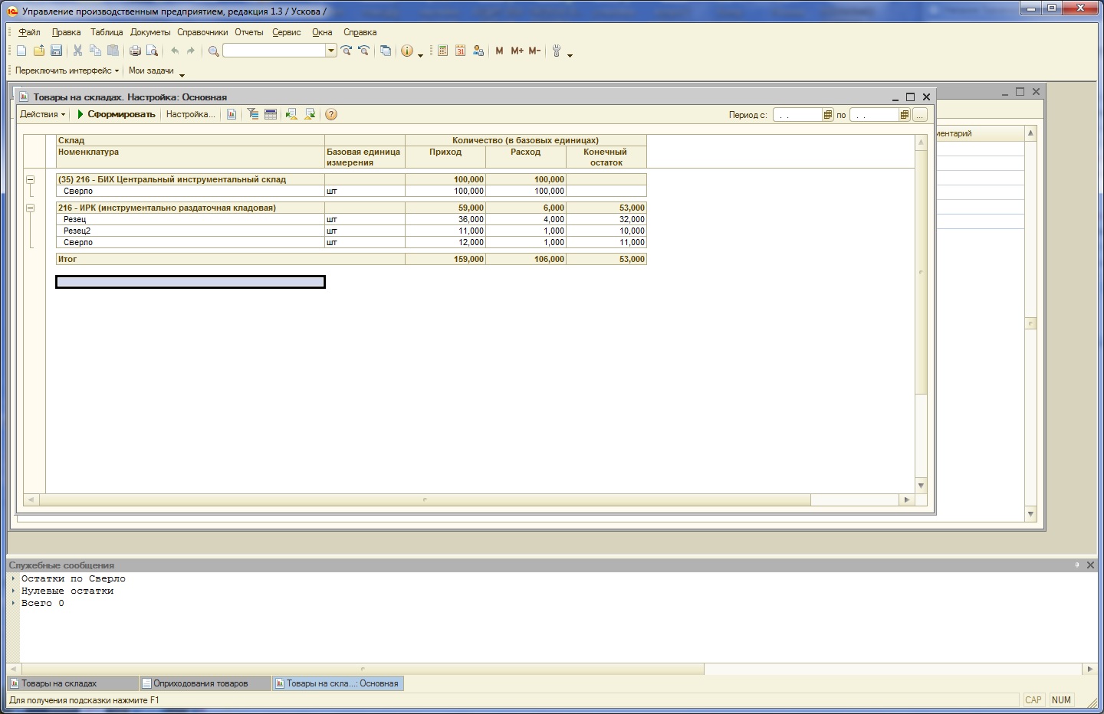This screenshot has height=714, width=1104.
Task: Collapse the 216 - ИРК warehouse group
Action: pos(31,208)
